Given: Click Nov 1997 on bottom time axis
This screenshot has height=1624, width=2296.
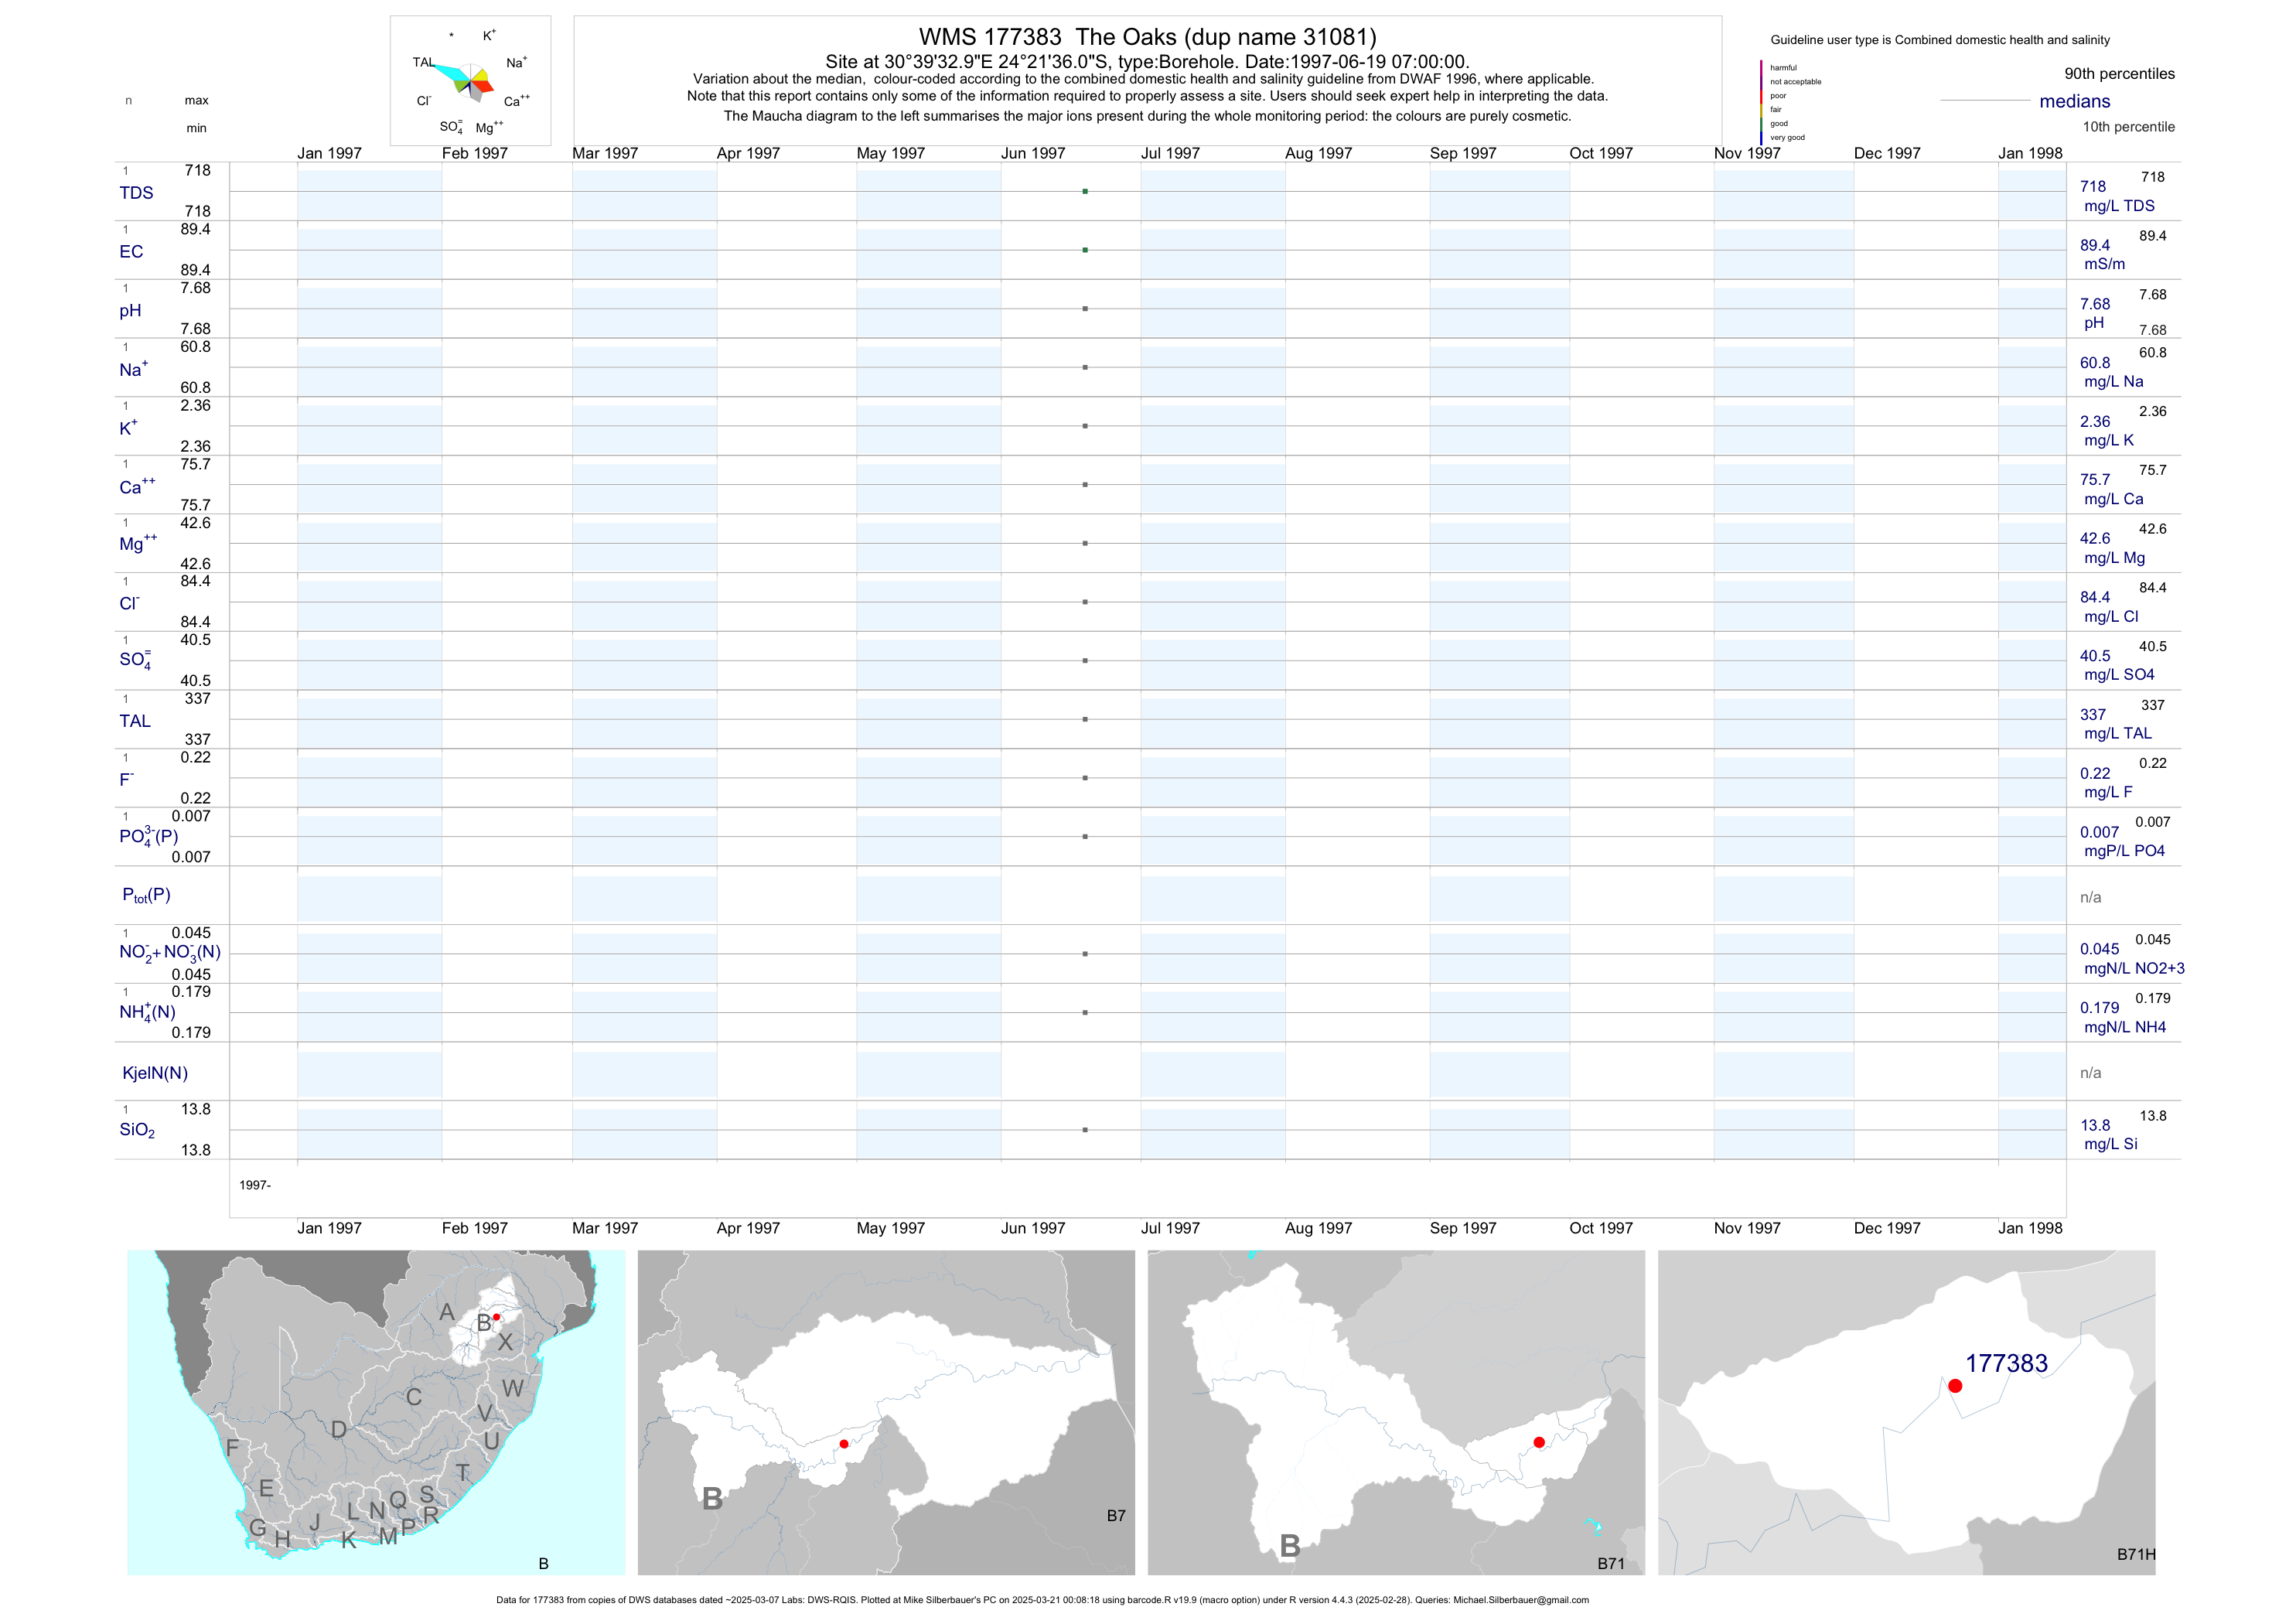Looking at the screenshot, I should point(1747,1228).
